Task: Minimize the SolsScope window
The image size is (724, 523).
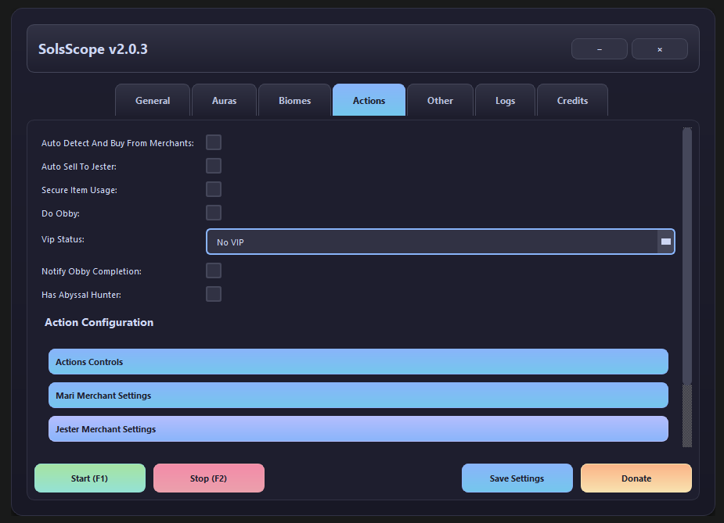Action: click(x=599, y=49)
